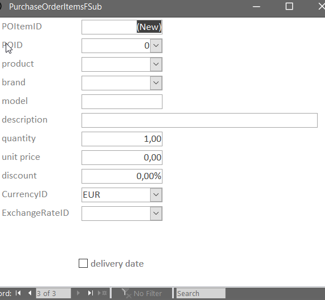Tick the delivery date checkbox
Viewport: 325px width, 300px height.
click(83, 263)
